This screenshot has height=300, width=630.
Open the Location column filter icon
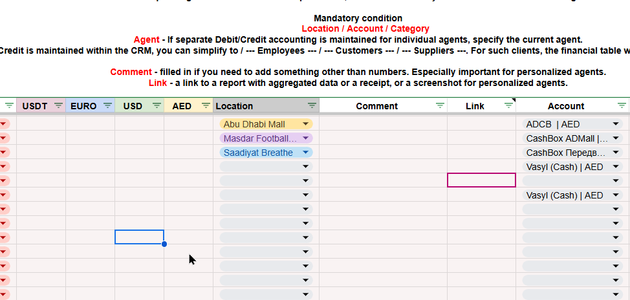(x=312, y=105)
